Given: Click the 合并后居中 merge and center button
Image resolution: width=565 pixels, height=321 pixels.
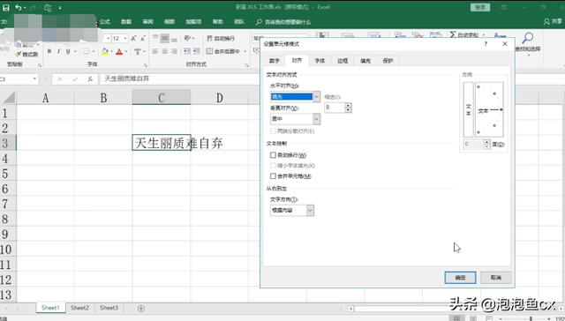Looking at the screenshot, I should point(223,51).
